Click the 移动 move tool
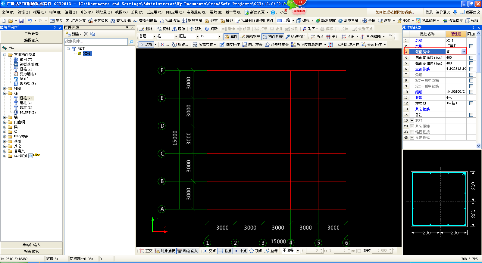482x263 pixels. [196, 29]
